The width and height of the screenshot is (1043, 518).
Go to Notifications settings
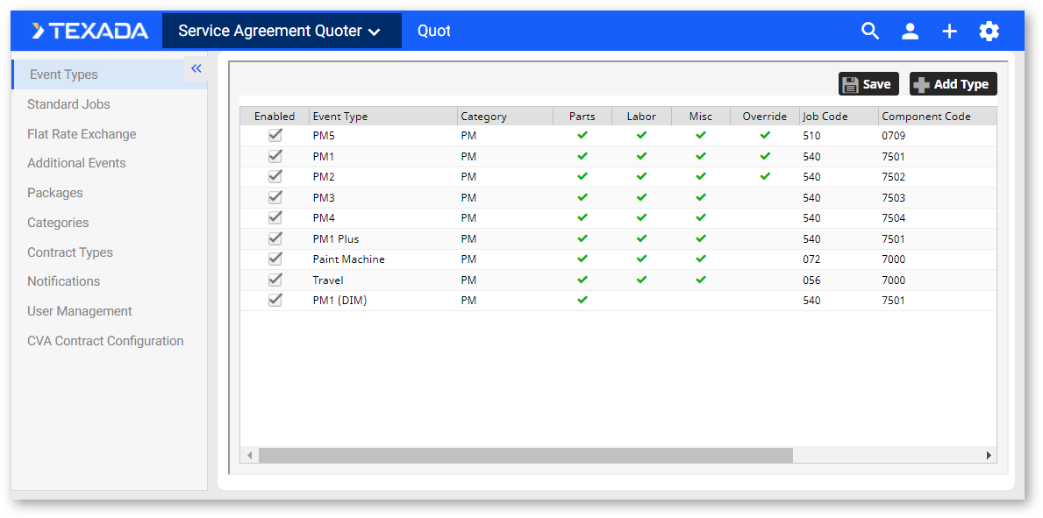63,281
